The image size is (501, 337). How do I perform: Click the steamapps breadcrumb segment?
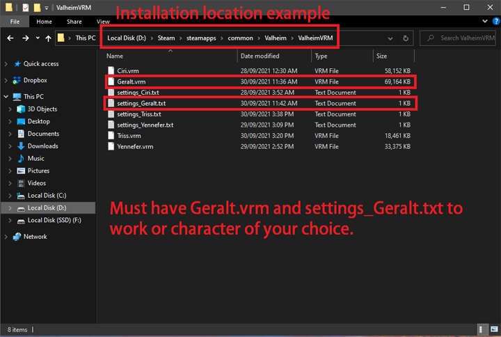pyautogui.click(x=201, y=38)
